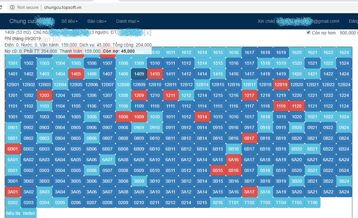Open the Số liệu dropdown menu

[69, 21]
